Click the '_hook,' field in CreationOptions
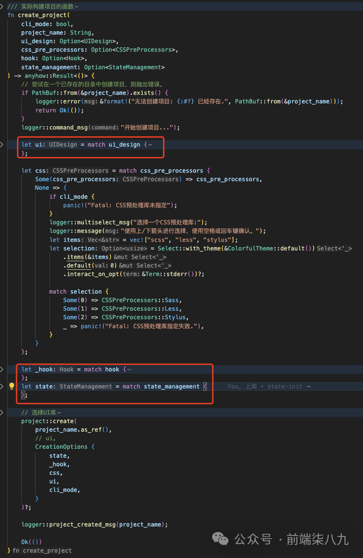Image resolution: width=363 pixels, height=558 pixels. (x=60, y=464)
